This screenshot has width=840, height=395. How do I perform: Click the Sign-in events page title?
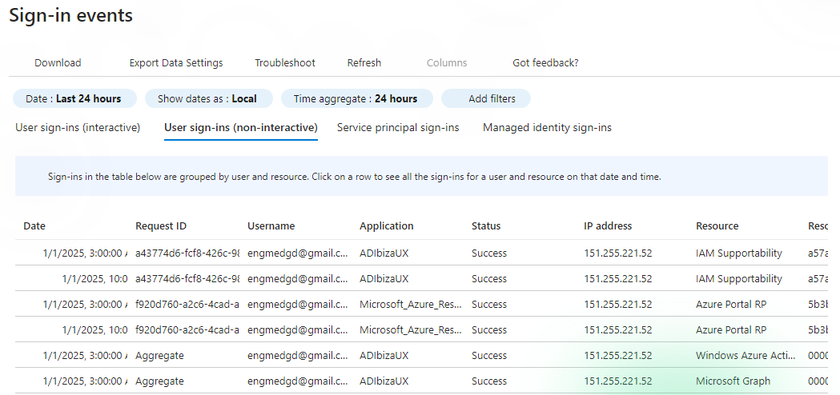[70, 15]
